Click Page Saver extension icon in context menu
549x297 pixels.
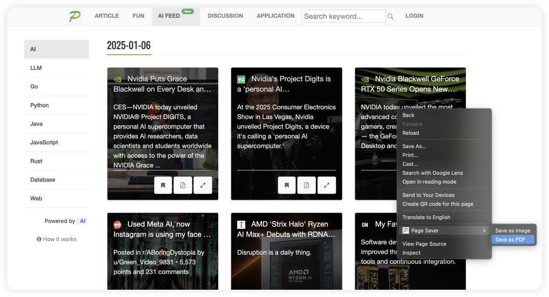[405, 231]
